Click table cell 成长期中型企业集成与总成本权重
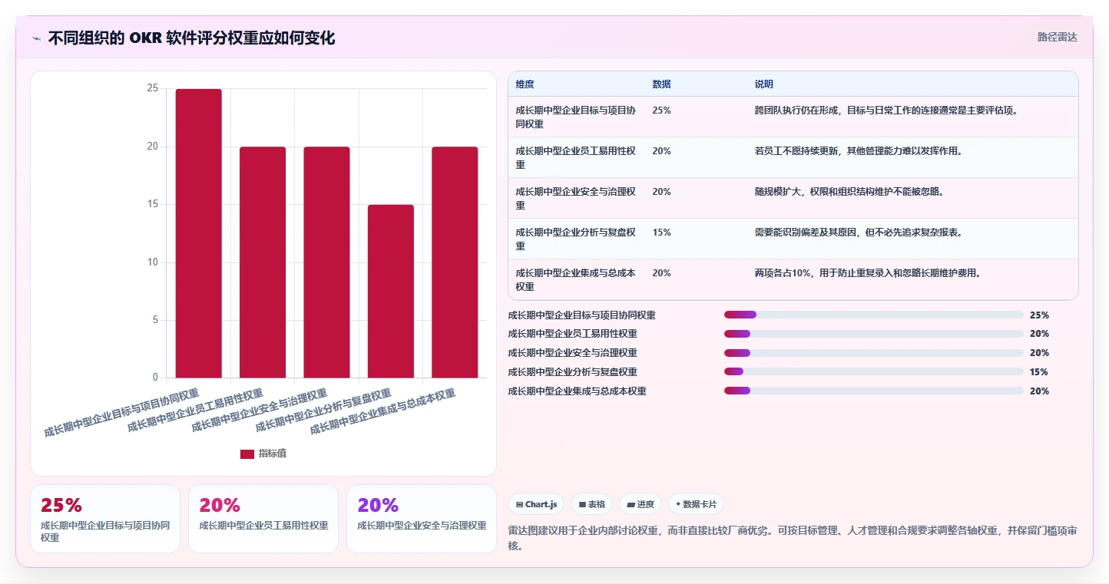The height and width of the screenshot is (584, 1109). click(x=576, y=279)
